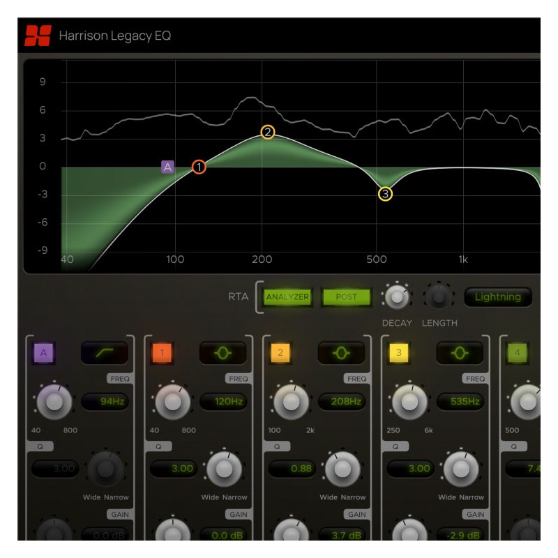Toggle band 4 green enable button

(517, 353)
